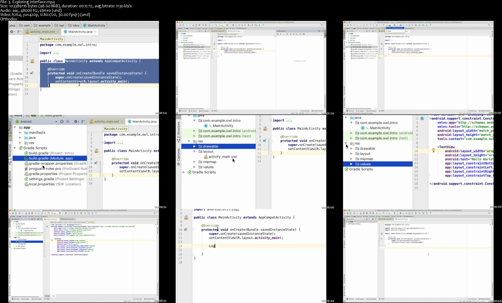Click hide-panel icon beside gear in 00:01:14 frame

point(19,32)
